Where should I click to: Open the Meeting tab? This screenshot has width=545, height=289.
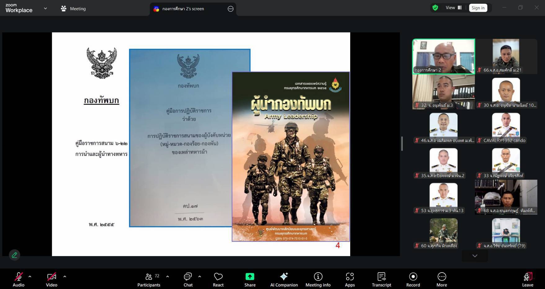[x=73, y=9]
